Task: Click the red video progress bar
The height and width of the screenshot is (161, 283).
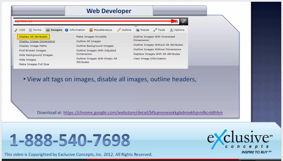Action: [163, 160]
